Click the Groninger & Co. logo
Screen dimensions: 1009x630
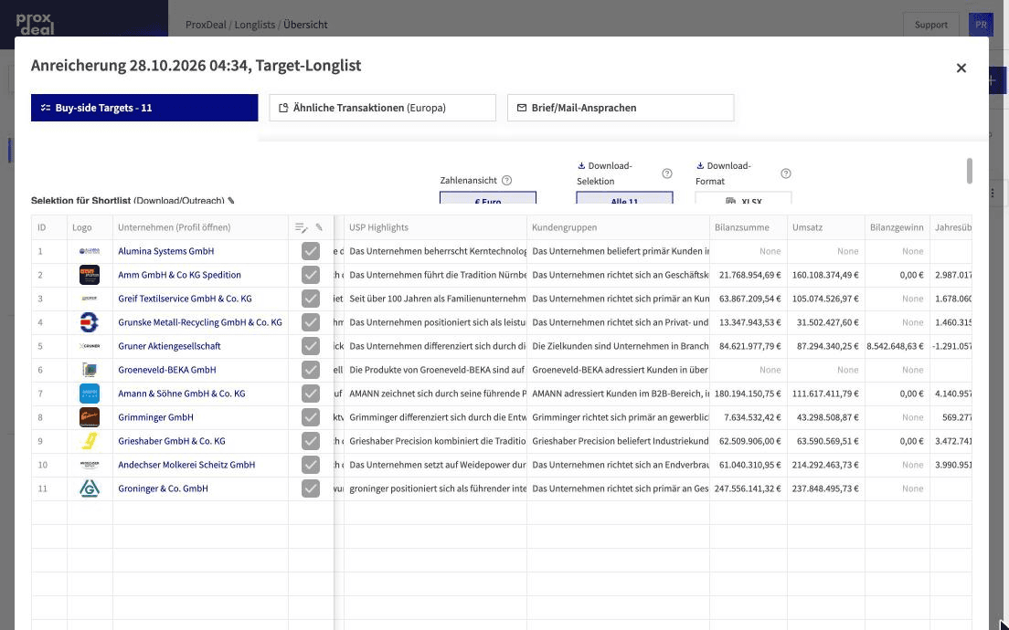(90, 488)
